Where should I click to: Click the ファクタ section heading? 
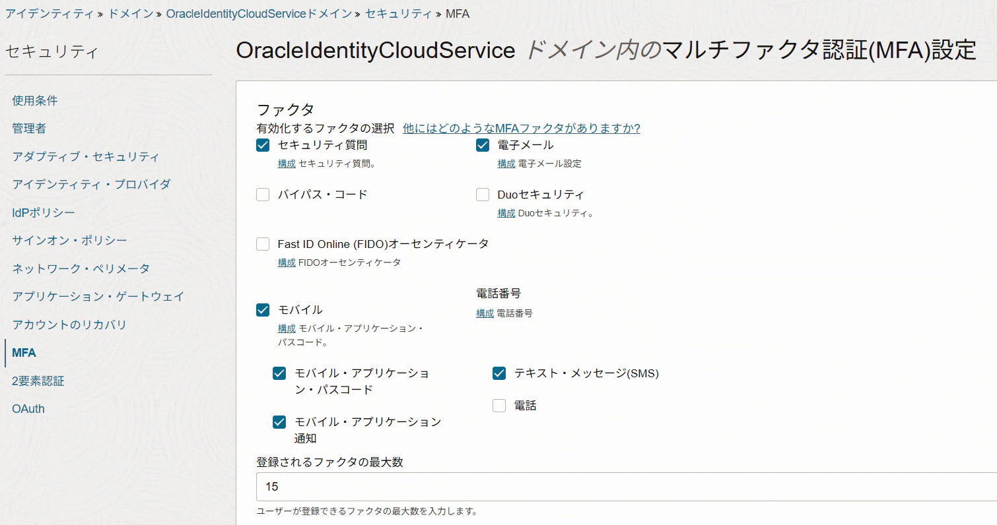[285, 109]
